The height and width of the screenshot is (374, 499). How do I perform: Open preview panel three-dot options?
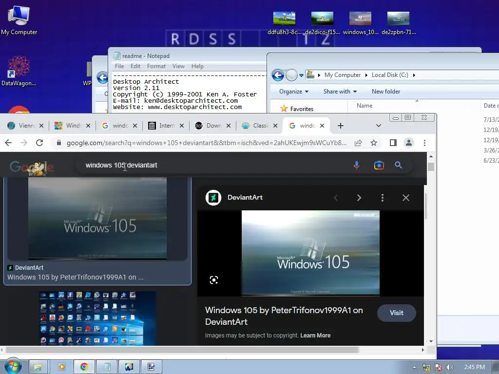tap(382, 198)
